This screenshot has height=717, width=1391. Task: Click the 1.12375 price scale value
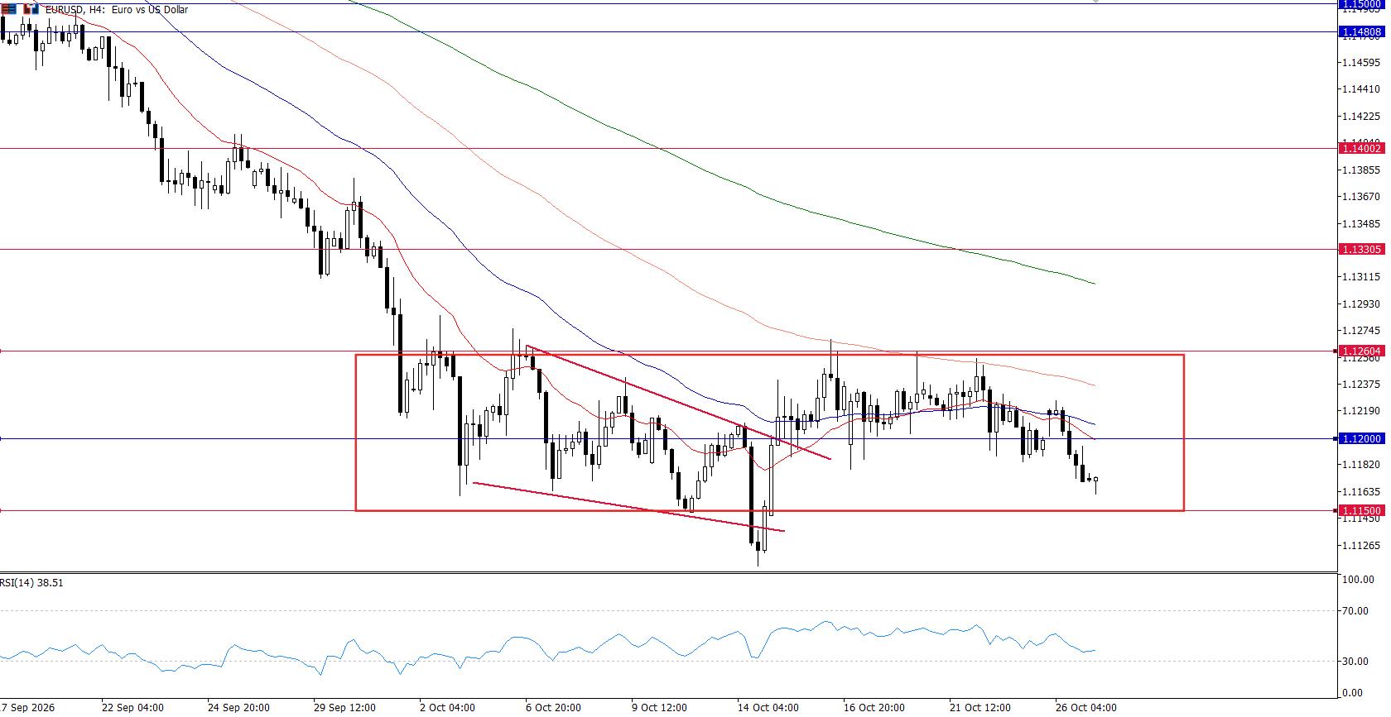pos(1361,385)
